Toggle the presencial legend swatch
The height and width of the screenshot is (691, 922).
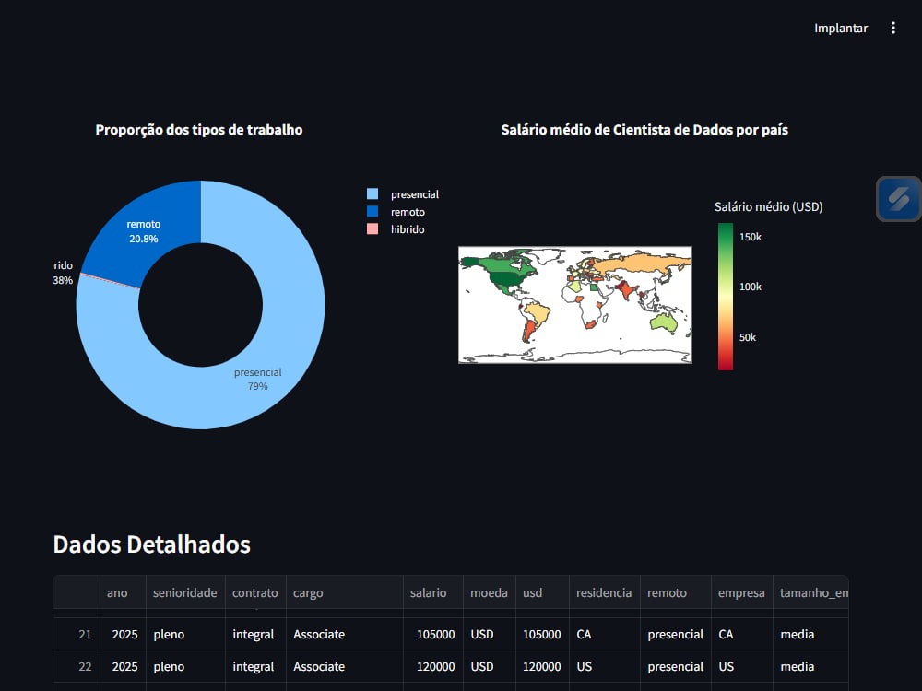pyautogui.click(x=372, y=193)
